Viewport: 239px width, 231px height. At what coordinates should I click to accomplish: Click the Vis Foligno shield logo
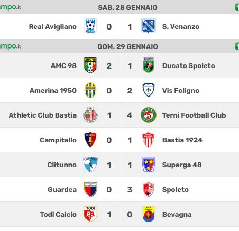(x=149, y=90)
